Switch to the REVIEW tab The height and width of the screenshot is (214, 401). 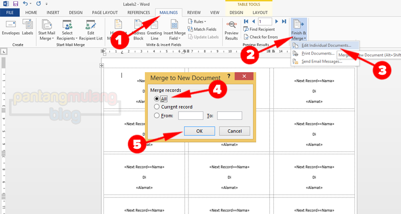click(193, 12)
